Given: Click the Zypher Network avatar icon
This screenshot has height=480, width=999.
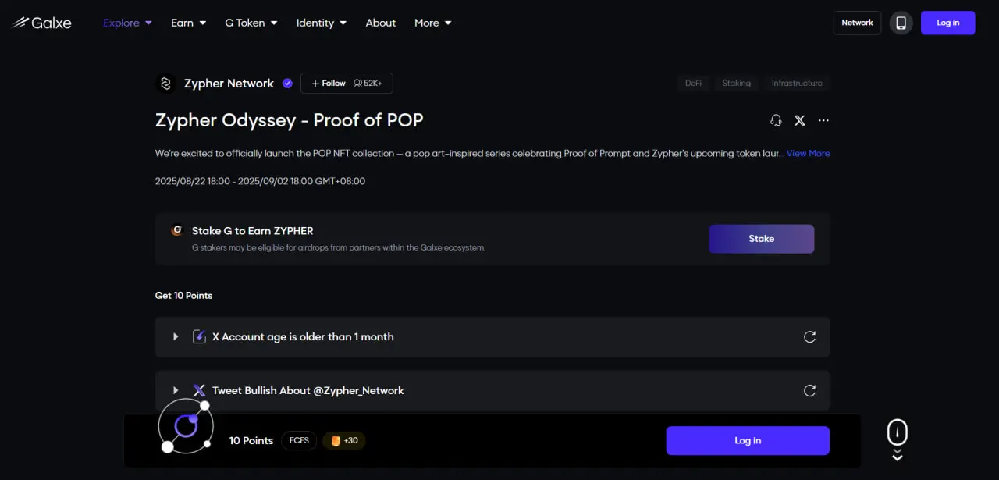Looking at the screenshot, I should tap(165, 84).
